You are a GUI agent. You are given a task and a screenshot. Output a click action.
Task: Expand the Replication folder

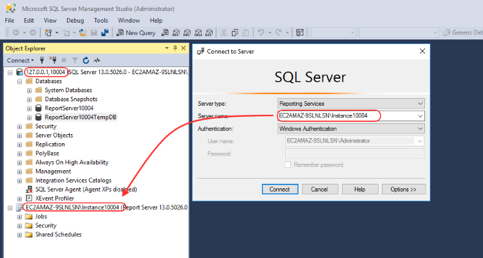click(x=20, y=144)
